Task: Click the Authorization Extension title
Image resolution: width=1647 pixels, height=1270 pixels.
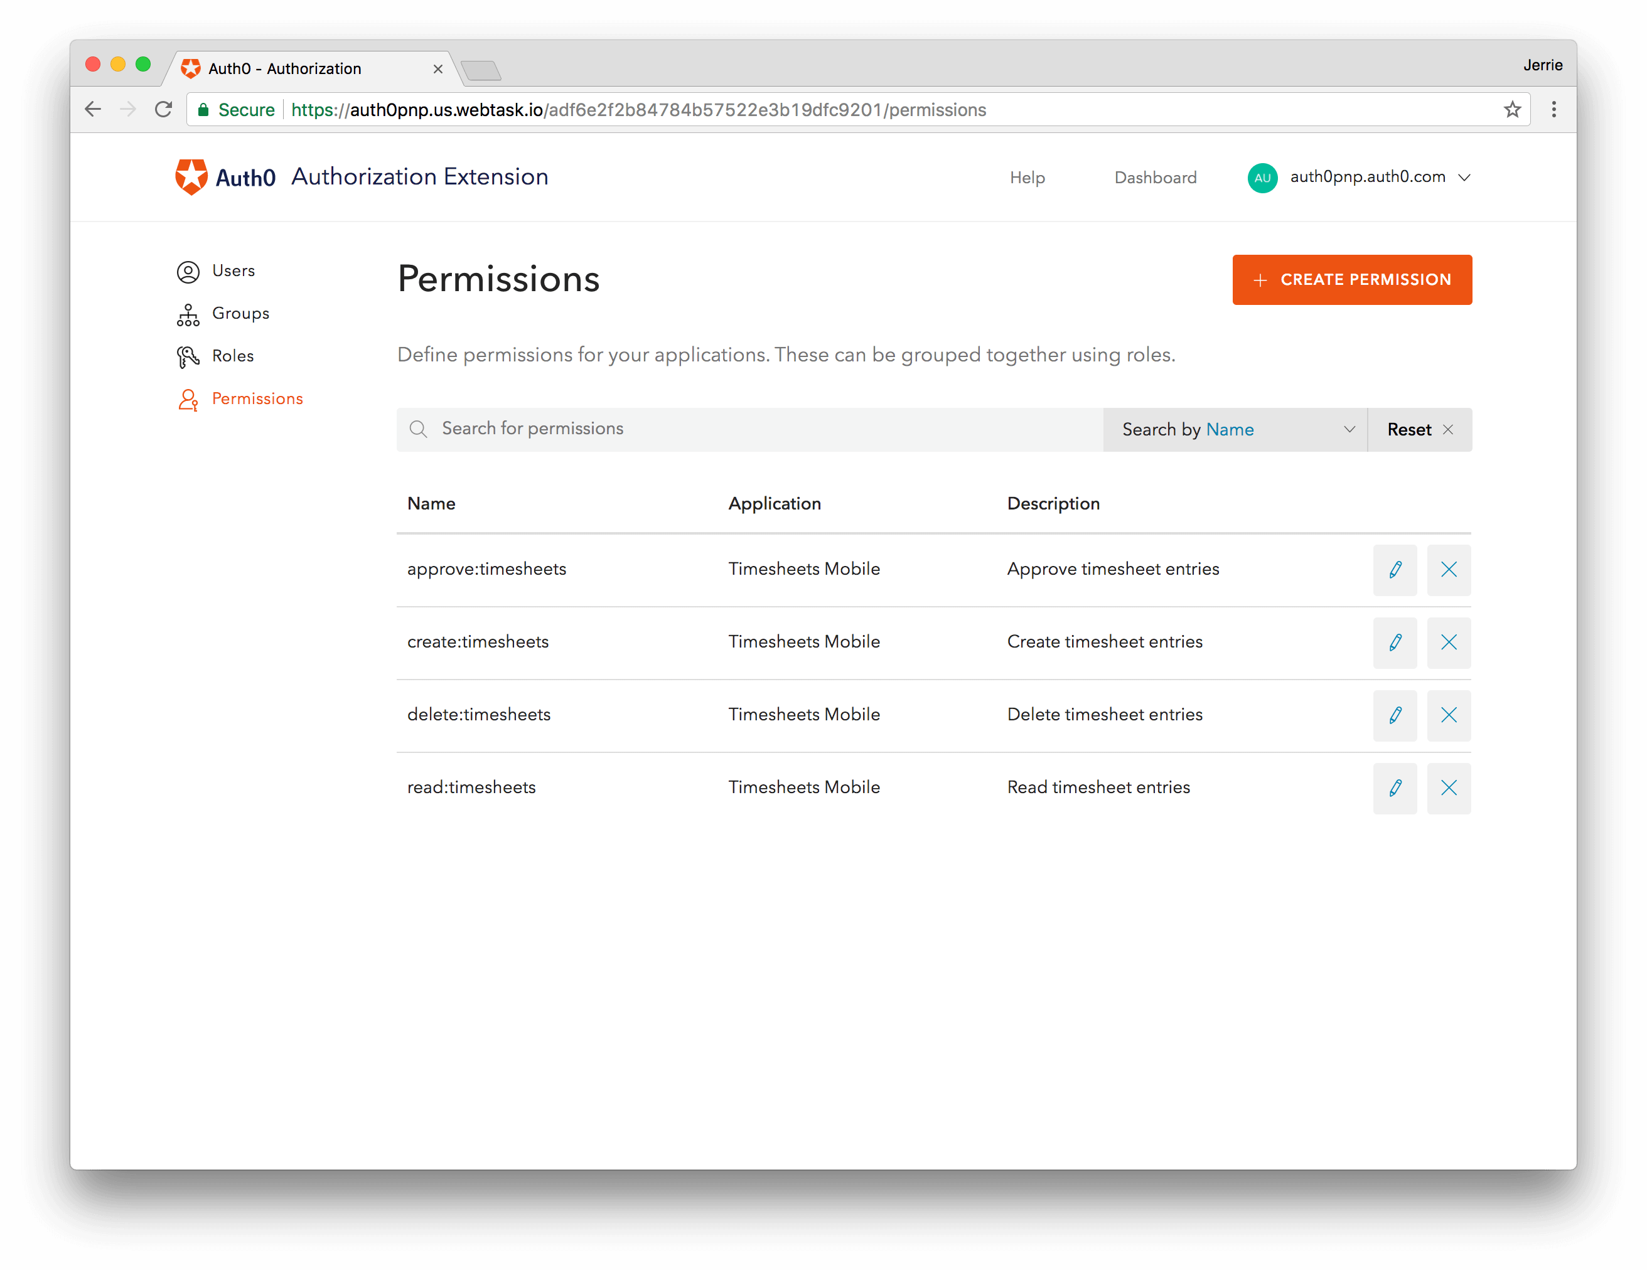Action: point(419,177)
